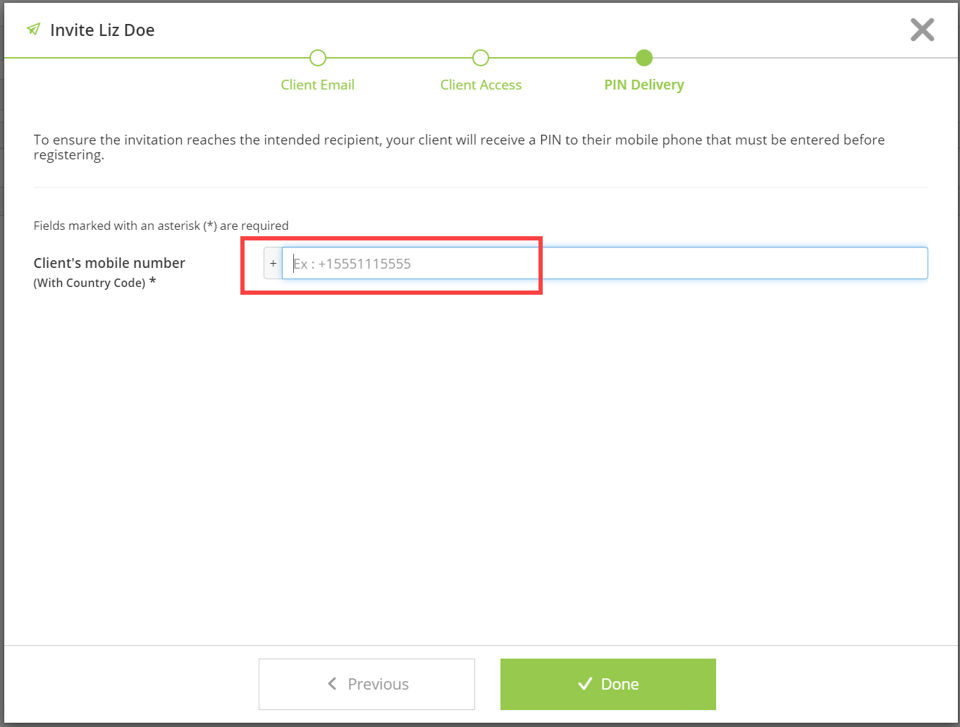This screenshot has width=960, height=727.
Task: Click the Client Access step circle
Action: pyautogui.click(x=481, y=58)
